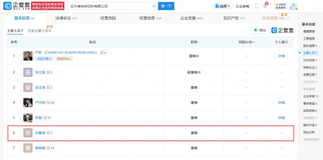Jump to 工商信息 in sidebar
Image resolution: width=323 pixels, height=160 pixels.
pos(309,38)
